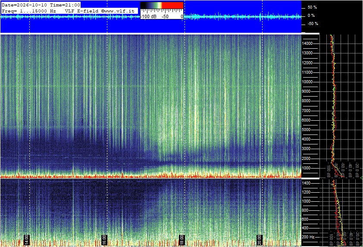Click the 14:00 time marker label
The width and height of the screenshot is (363, 247).
pos(27,240)
